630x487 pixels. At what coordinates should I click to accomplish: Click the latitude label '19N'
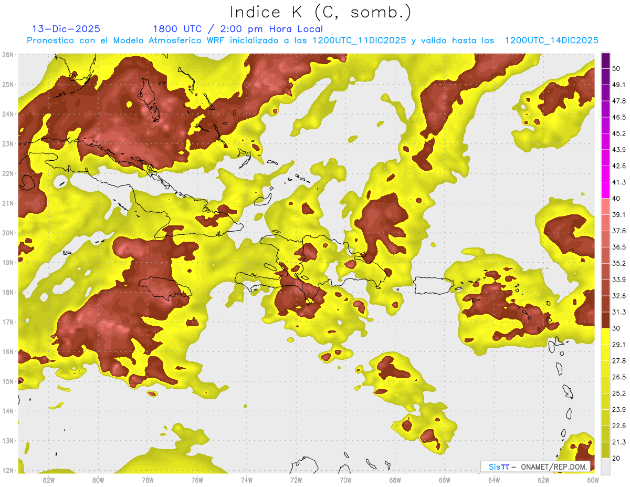7,263
